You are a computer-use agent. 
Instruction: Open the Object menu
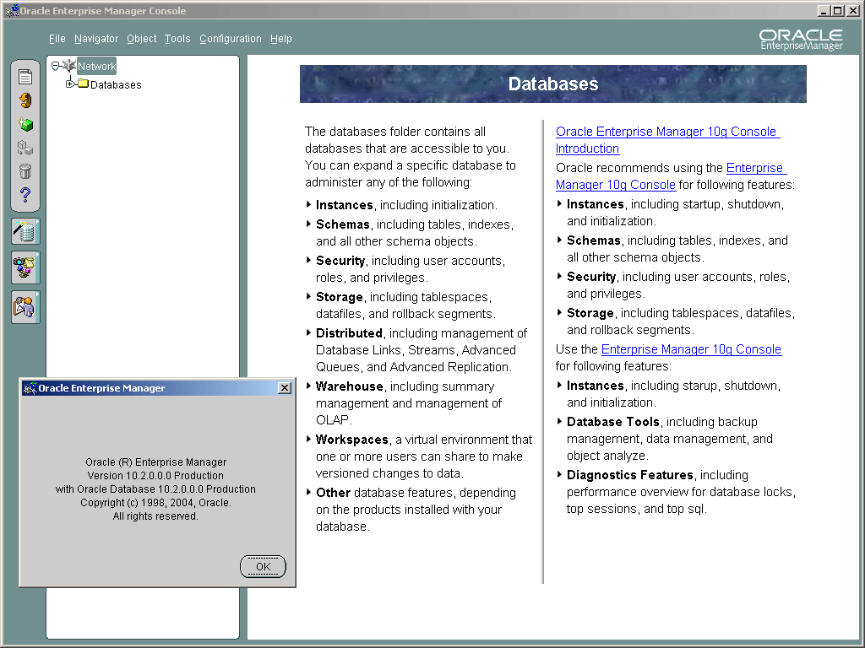(x=141, y=39)
